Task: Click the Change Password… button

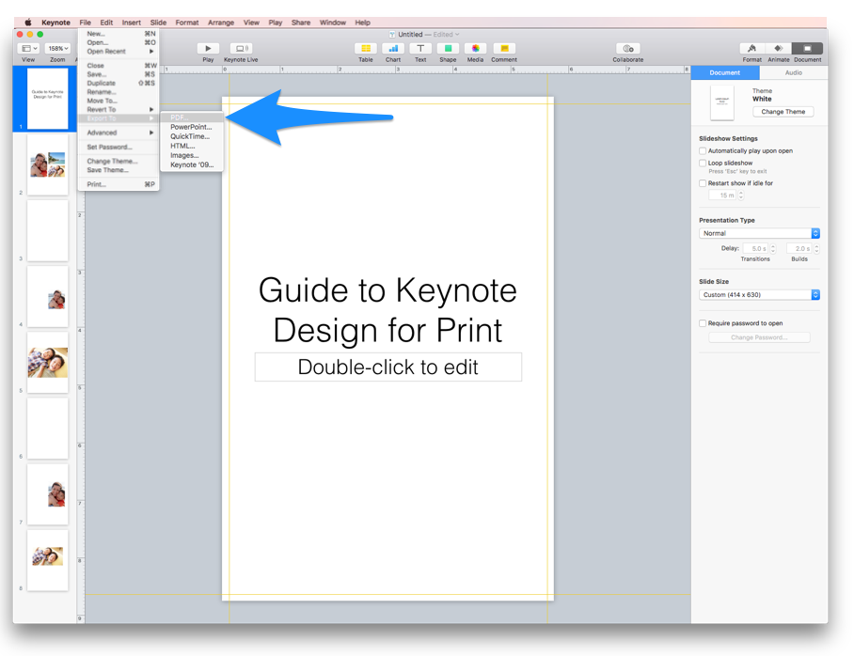Action: click(759, 337)
